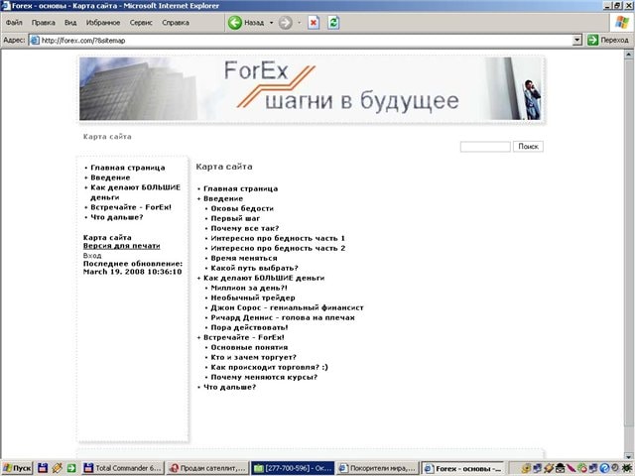The width and height of the screenshot is (635, 476).
Task: Open the Файл menu
Action: pos(14,22)
